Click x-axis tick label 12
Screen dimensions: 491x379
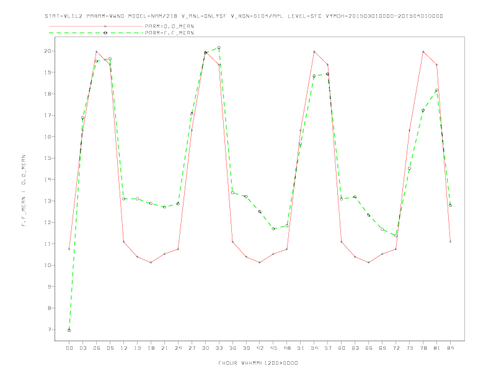[124, 348]
